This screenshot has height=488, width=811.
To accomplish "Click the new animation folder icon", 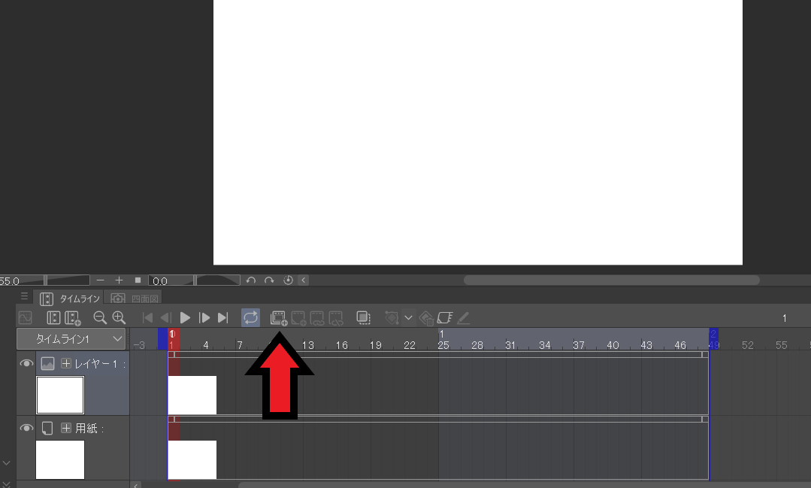I will coord(279,318).
